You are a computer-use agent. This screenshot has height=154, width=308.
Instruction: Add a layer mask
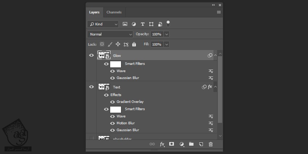pos(172,144)
